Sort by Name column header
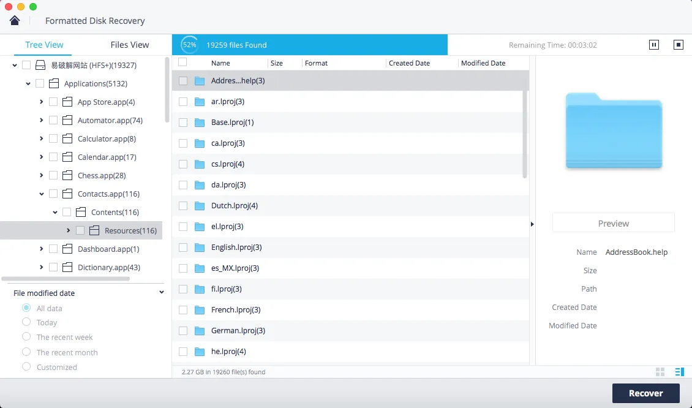The height and width of the screenshot is (408, 692). coord(220,63)
